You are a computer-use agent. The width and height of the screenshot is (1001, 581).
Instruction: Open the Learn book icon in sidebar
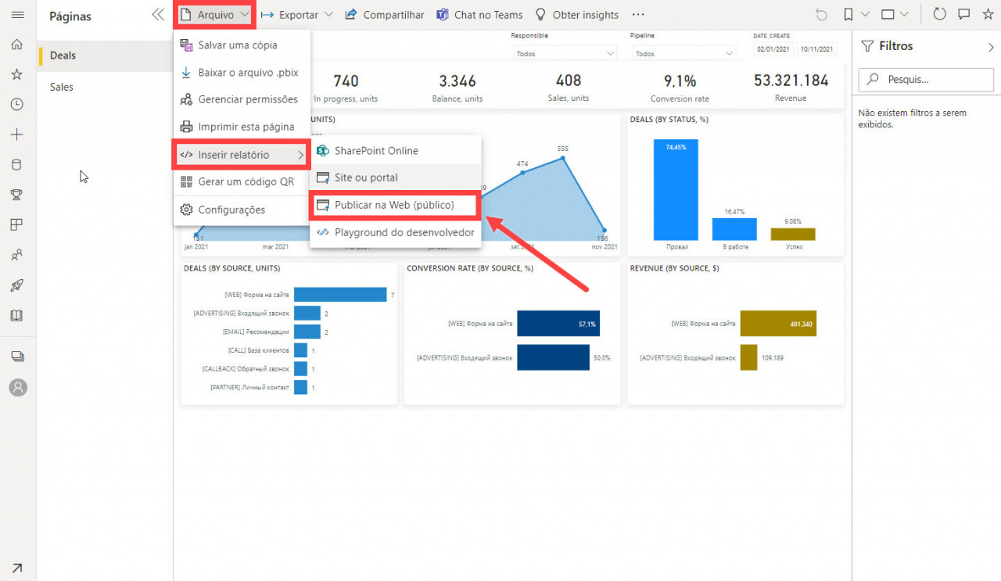point(18,315)
